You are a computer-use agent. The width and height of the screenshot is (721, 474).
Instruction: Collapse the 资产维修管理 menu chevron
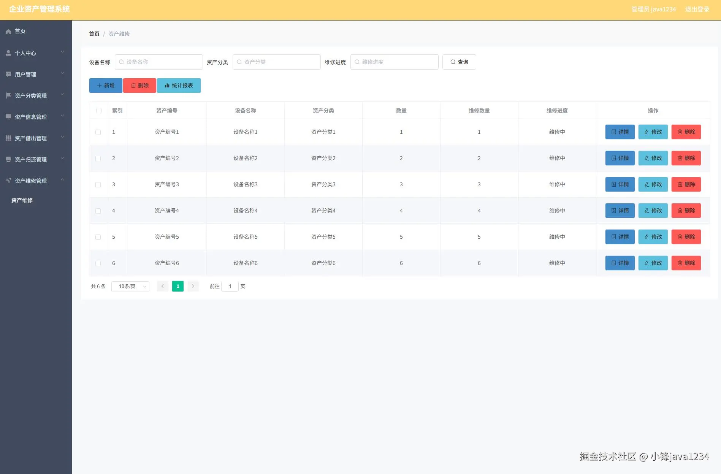[x=62, y=180]
